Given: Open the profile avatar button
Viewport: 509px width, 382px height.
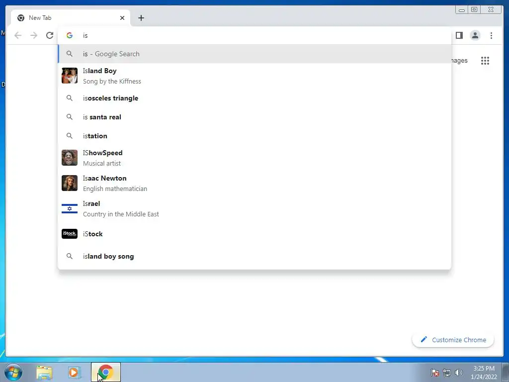Looking at the screenshot, I should point(475,35).
